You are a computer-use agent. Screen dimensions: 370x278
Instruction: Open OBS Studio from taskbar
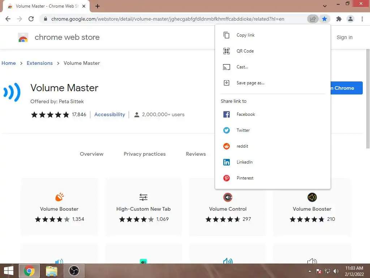tap(74, 271)
